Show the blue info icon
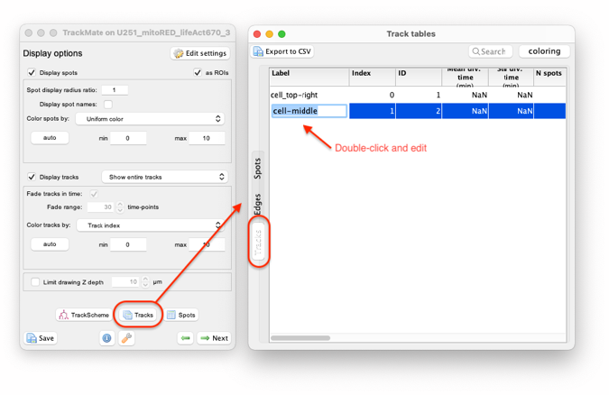 [x=106, y=338]
